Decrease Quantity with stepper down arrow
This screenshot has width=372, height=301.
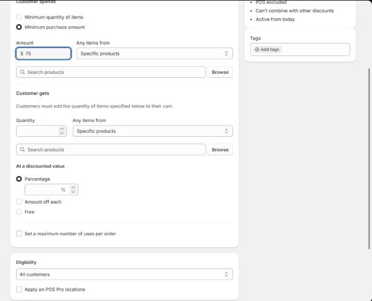(62, 133)
